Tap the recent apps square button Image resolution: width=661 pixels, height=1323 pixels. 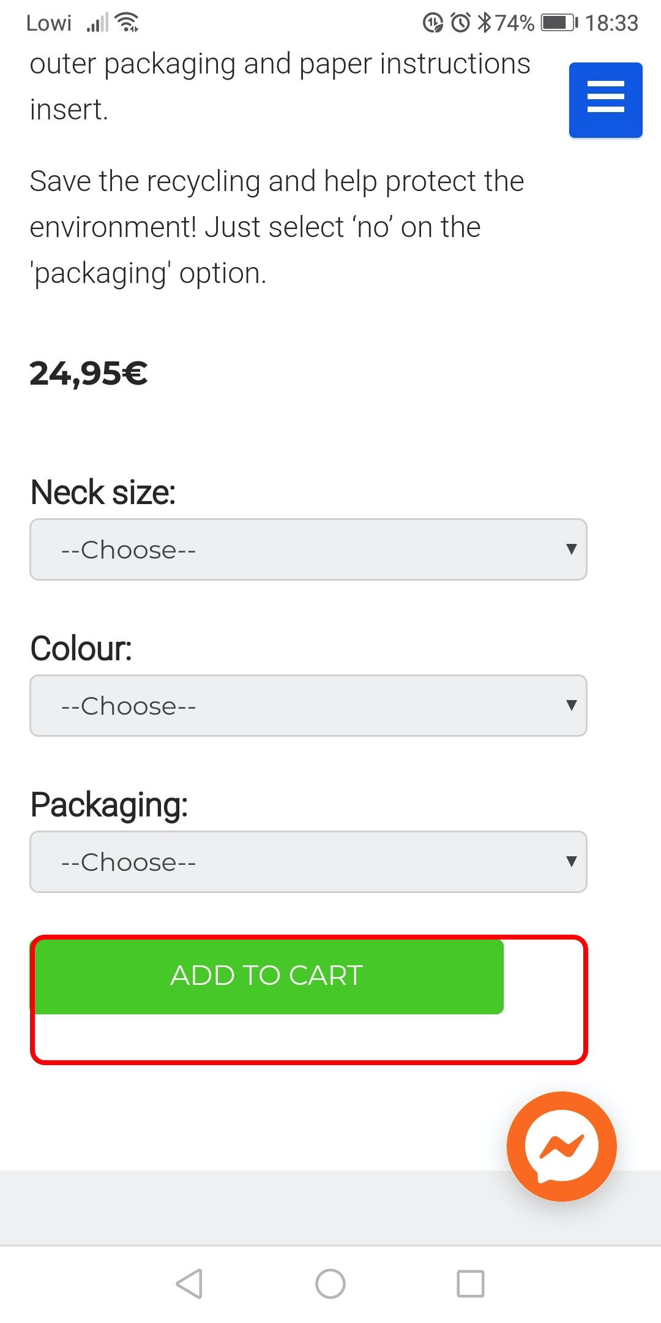coord(471,1283)
